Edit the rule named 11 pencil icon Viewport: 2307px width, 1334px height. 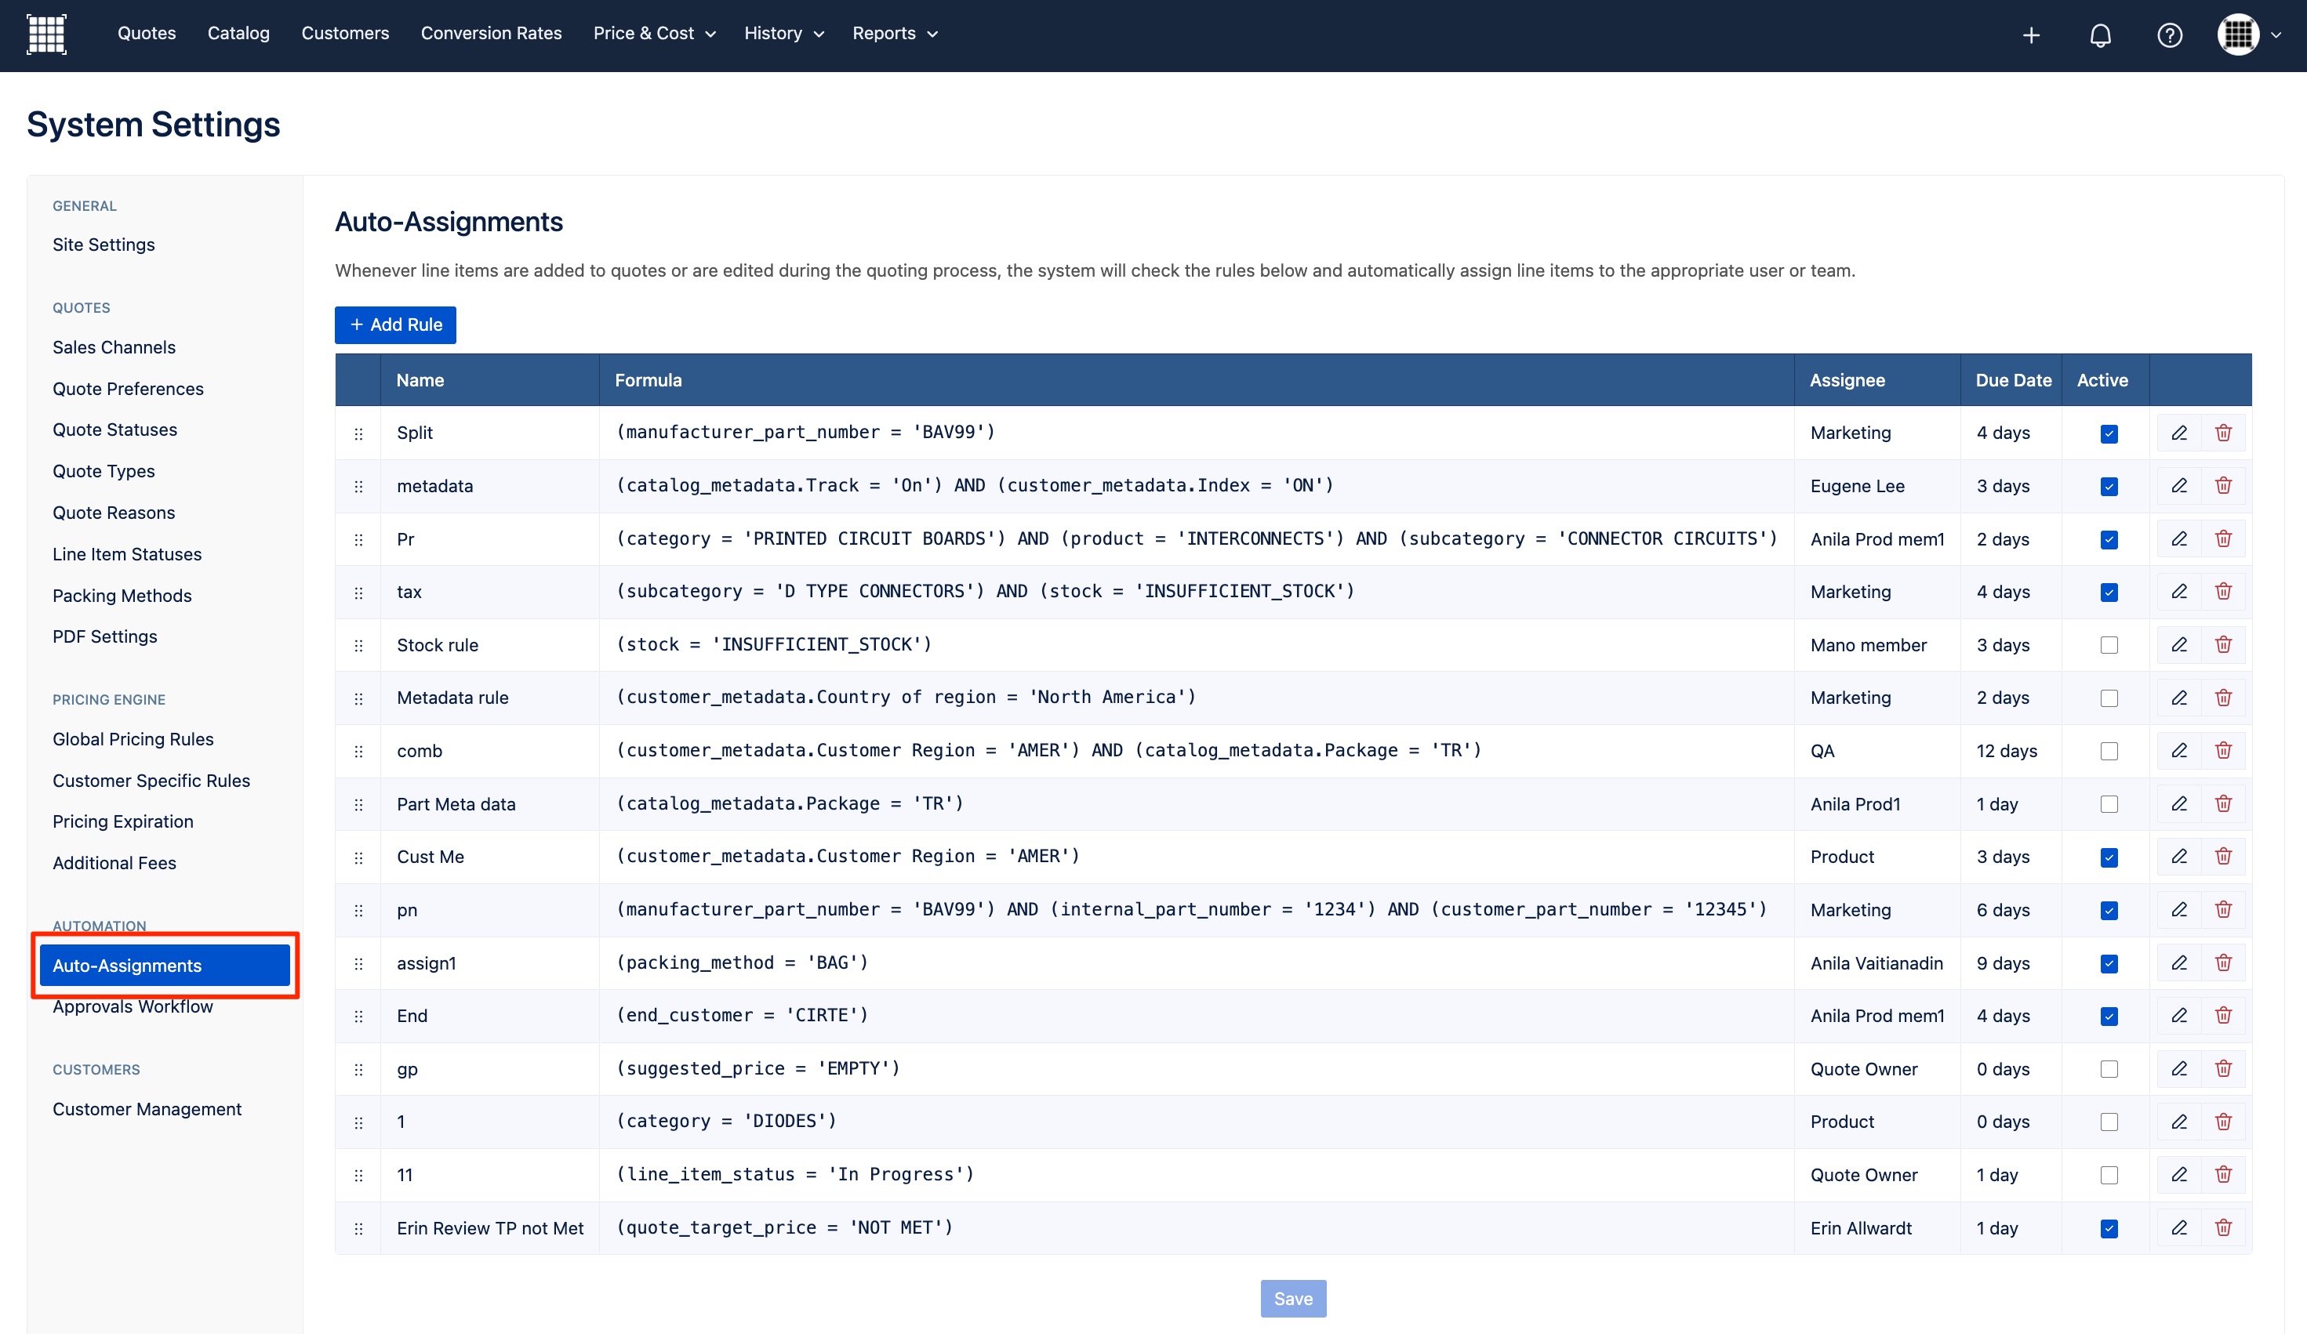[x=2179, y=1175]
